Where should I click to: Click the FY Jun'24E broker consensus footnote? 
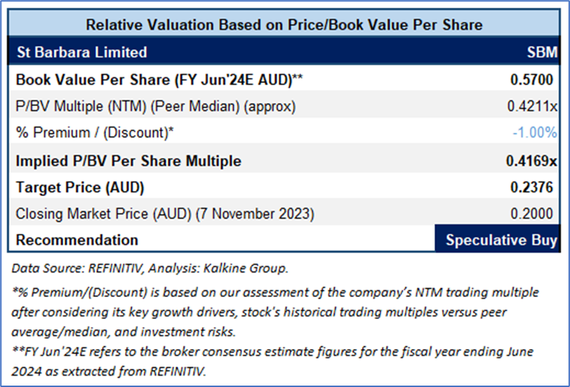coord(271,360)
